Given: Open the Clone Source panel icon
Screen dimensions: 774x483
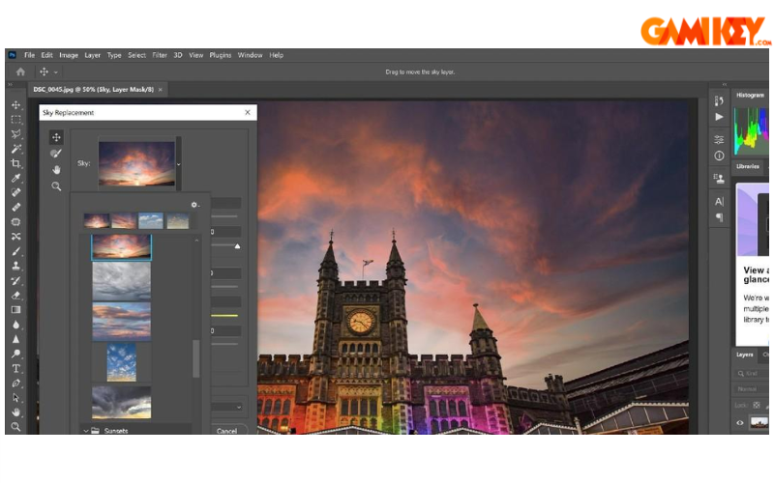Looking at the screenshot, I should point(719,179).
